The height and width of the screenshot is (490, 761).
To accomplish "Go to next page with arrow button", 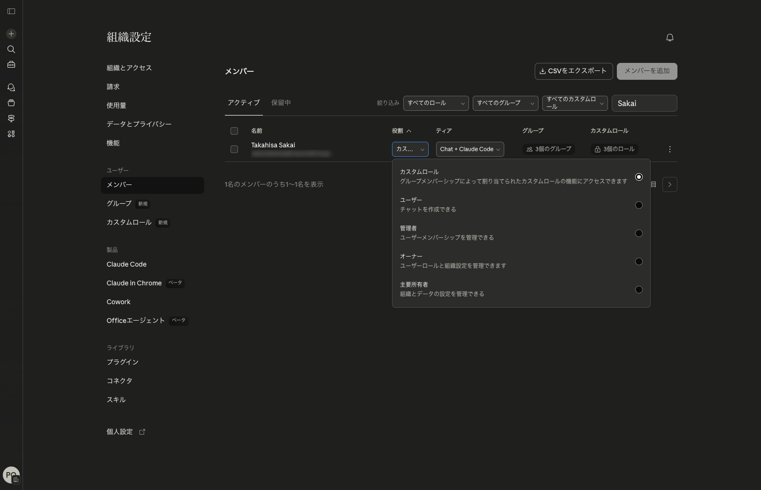I will pos(669,184).
